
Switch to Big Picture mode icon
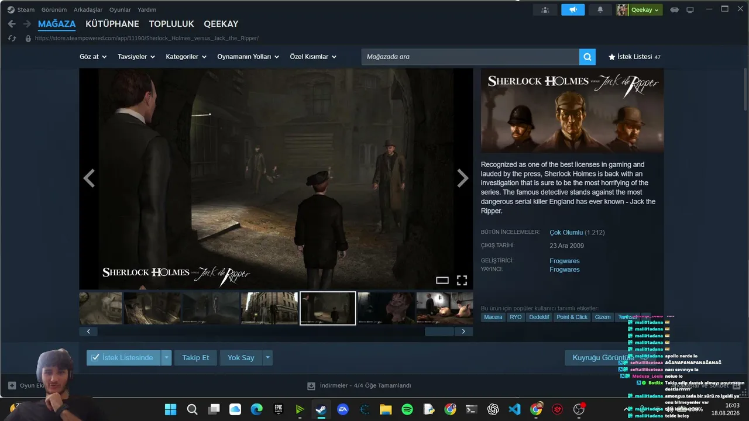tap(690, 10)
